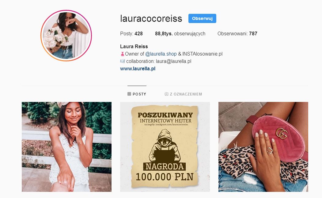Screen dimensions: 322x198
Task: Open the profile picture story ring
Action: pyautogui.click(x=66, y=36)
